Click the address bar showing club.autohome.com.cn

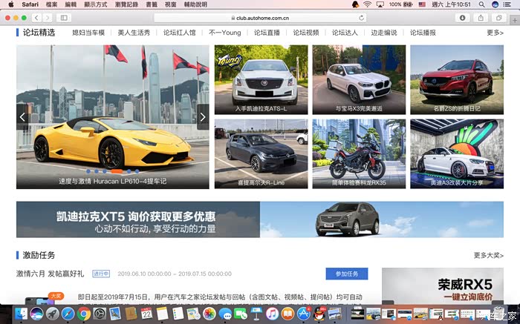(x=260, y=17)
